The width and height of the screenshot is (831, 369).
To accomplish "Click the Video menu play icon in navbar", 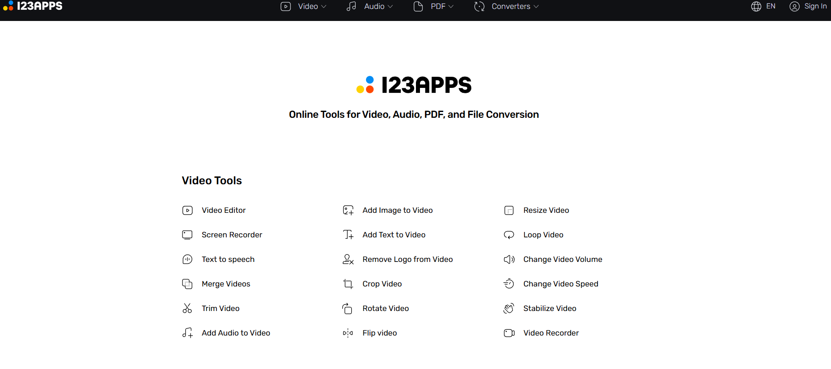I will pyautogui.click(x=286, y=6).
